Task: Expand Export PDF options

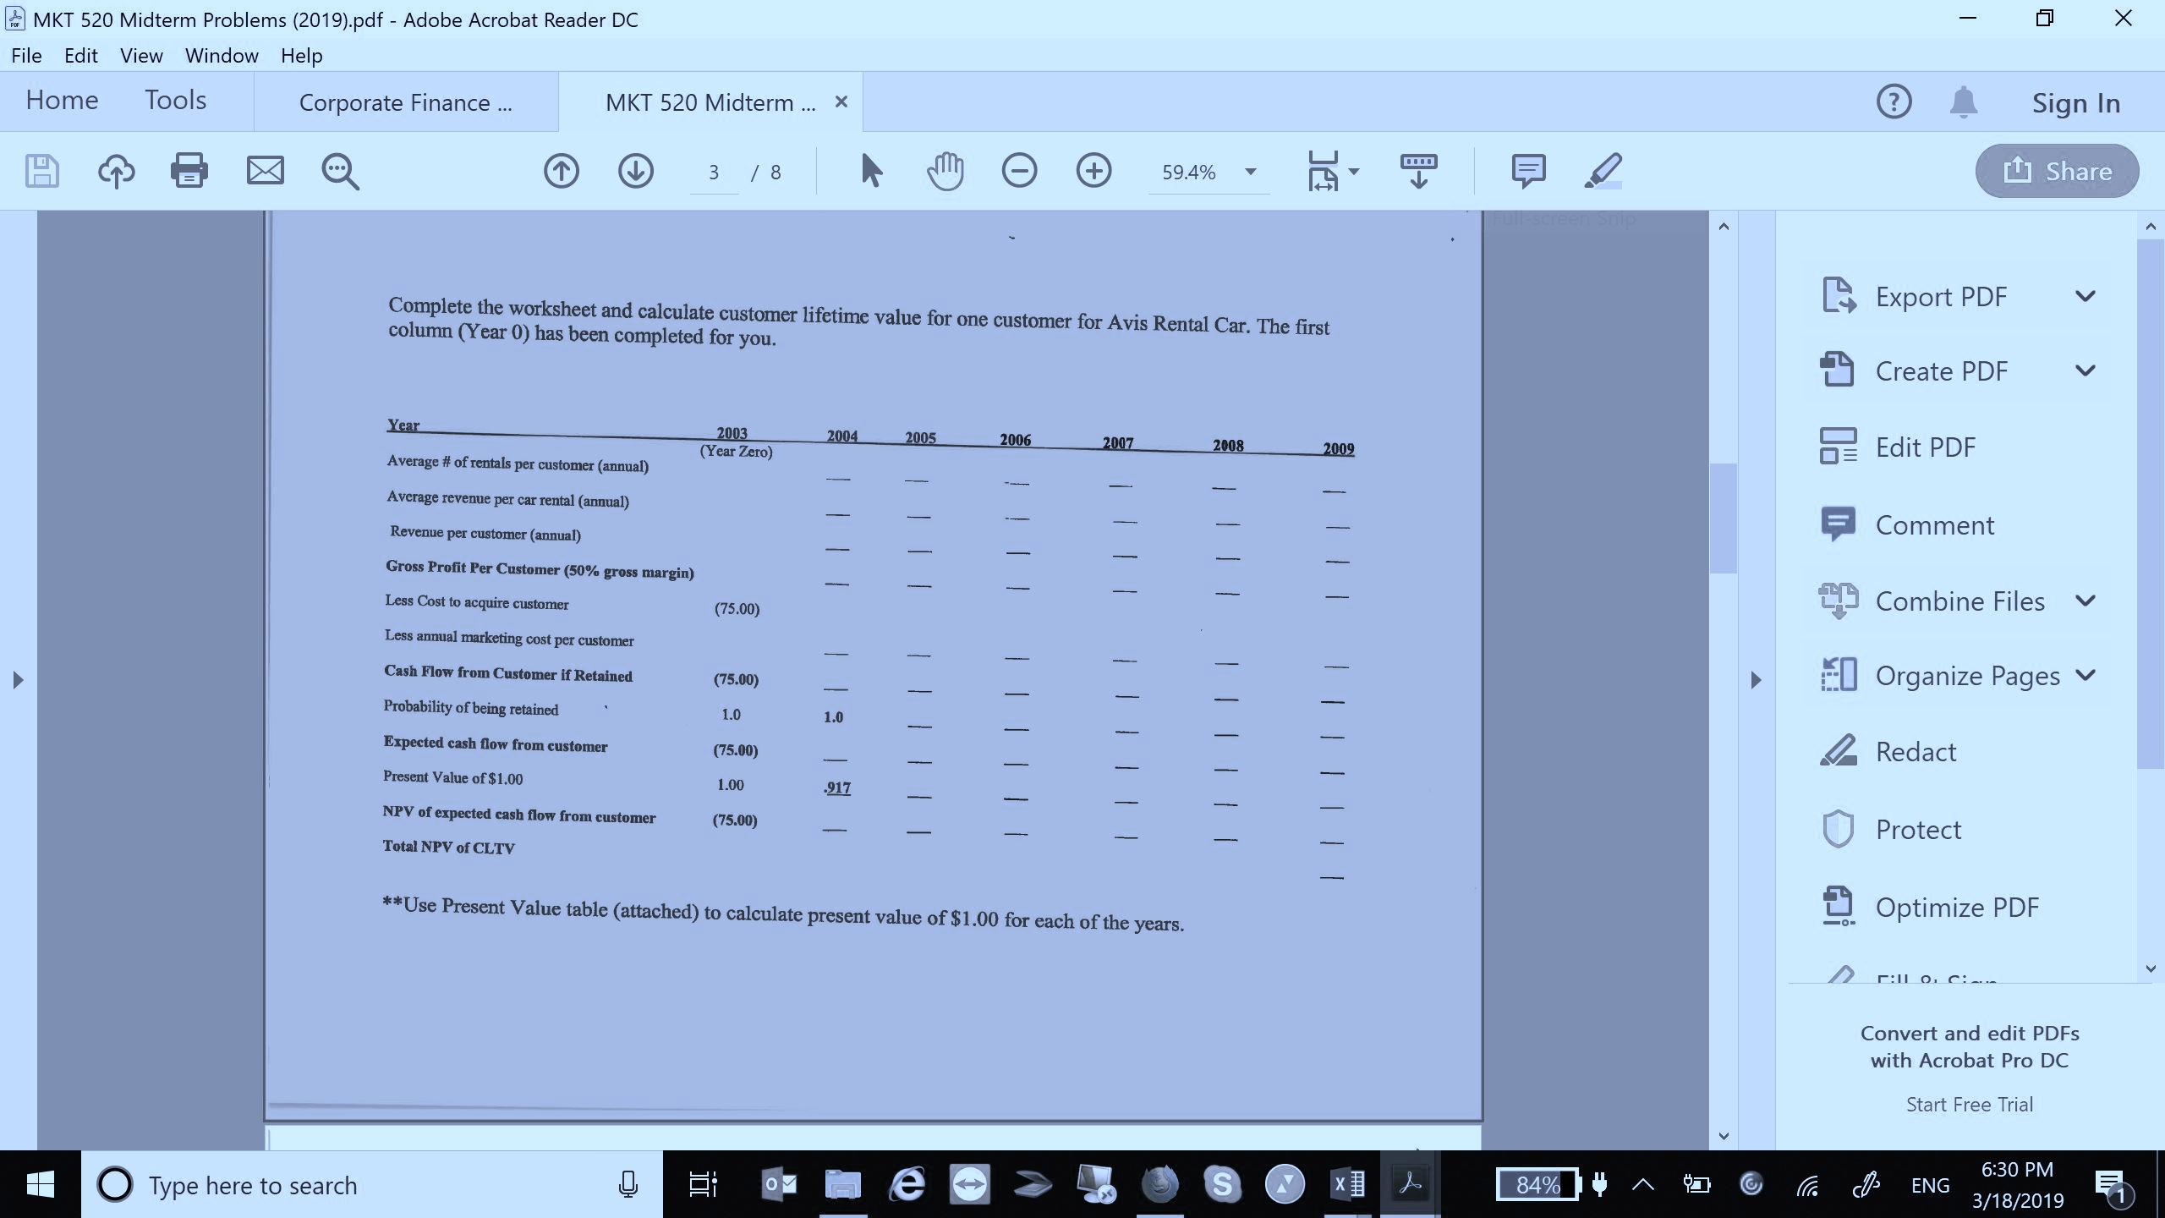Action: tap(2086, 296)
